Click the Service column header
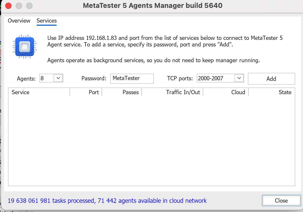The image size is (303, 212). point(39,92)
